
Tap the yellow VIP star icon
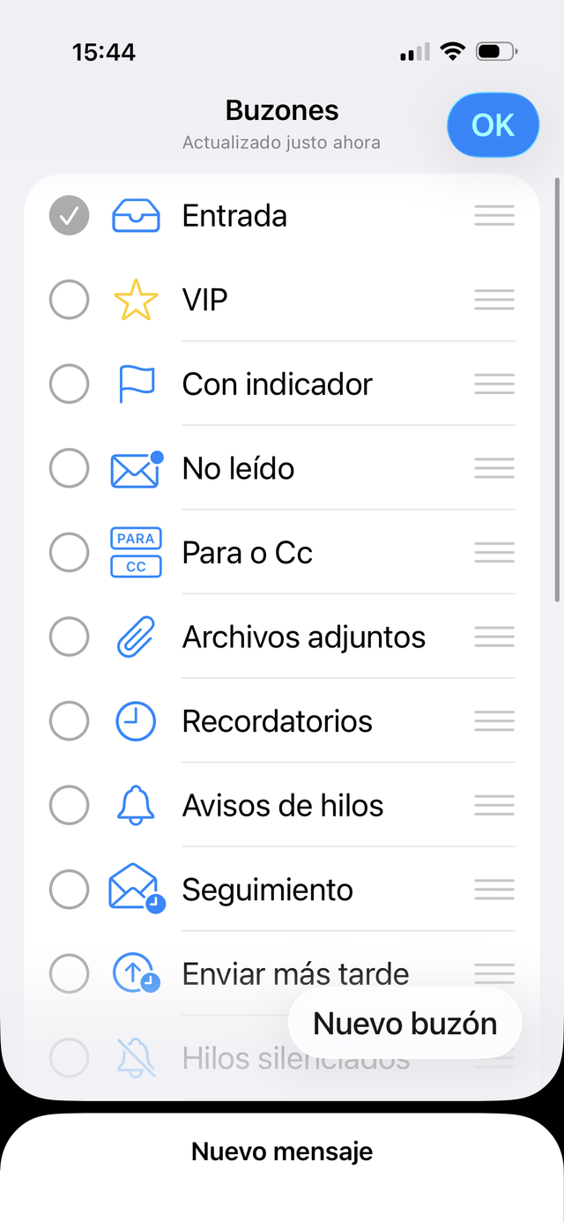136,301
